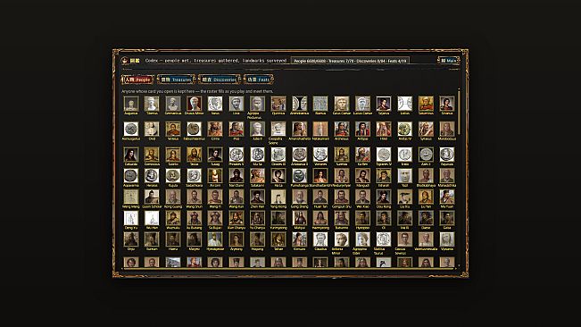This screenshot has height=327, width=581.
Task: Open the Livia portrait card
Action: click(x=236, y=104)
